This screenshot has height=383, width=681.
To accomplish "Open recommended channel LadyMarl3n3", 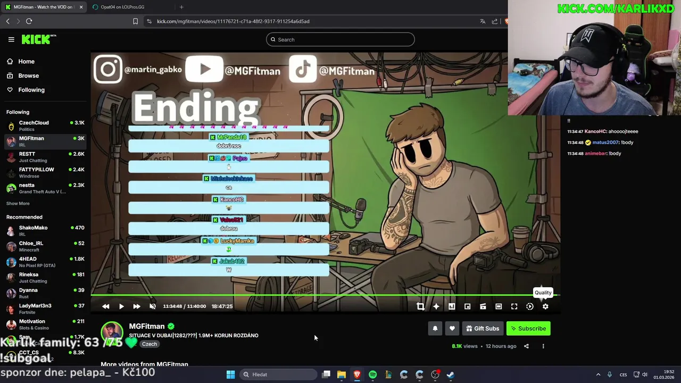I will 45,309.
